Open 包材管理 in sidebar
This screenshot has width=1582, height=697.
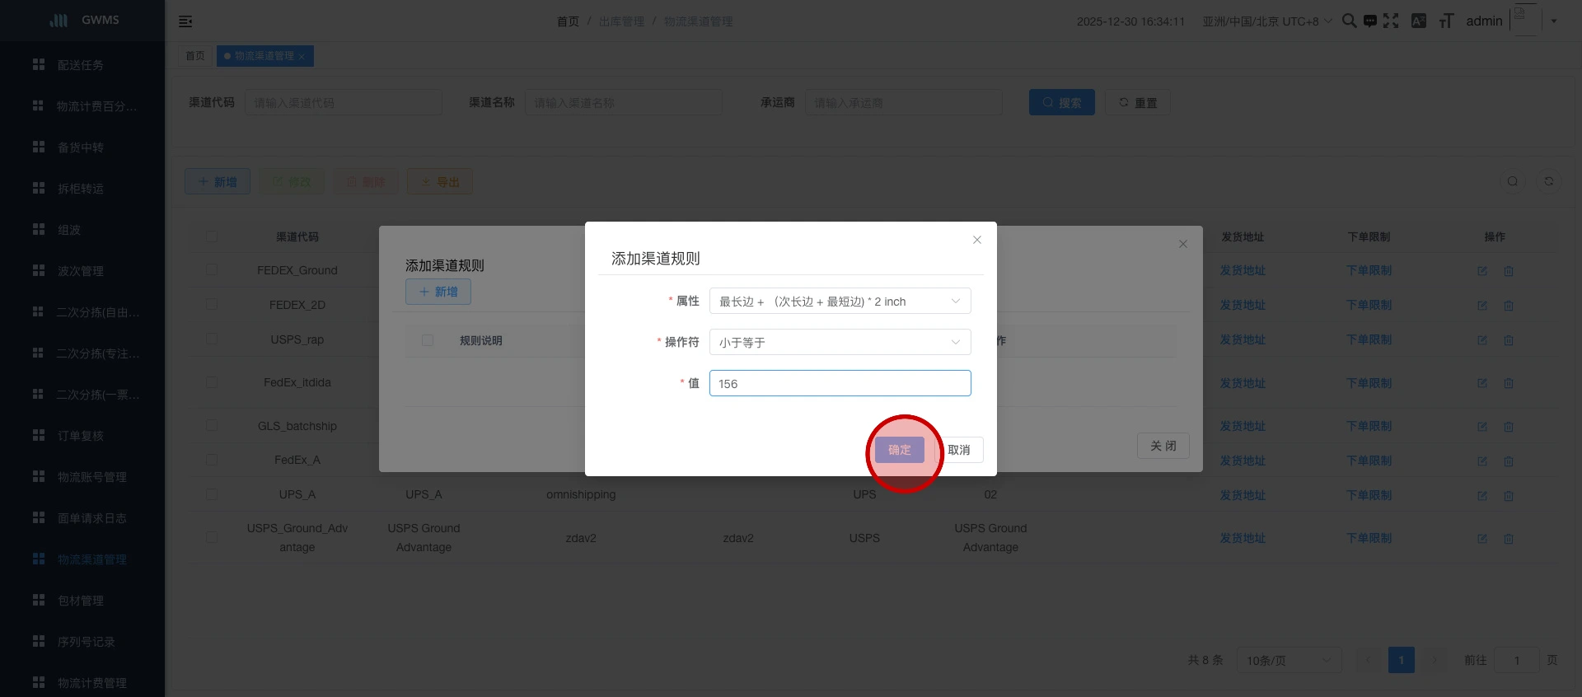(81, 601)
